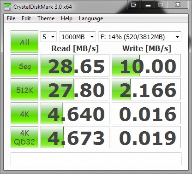Viewport: 192px width, 174px height.
Task: Click the 4K QD32 write result 0.019
Action: (x=146, y=137)
